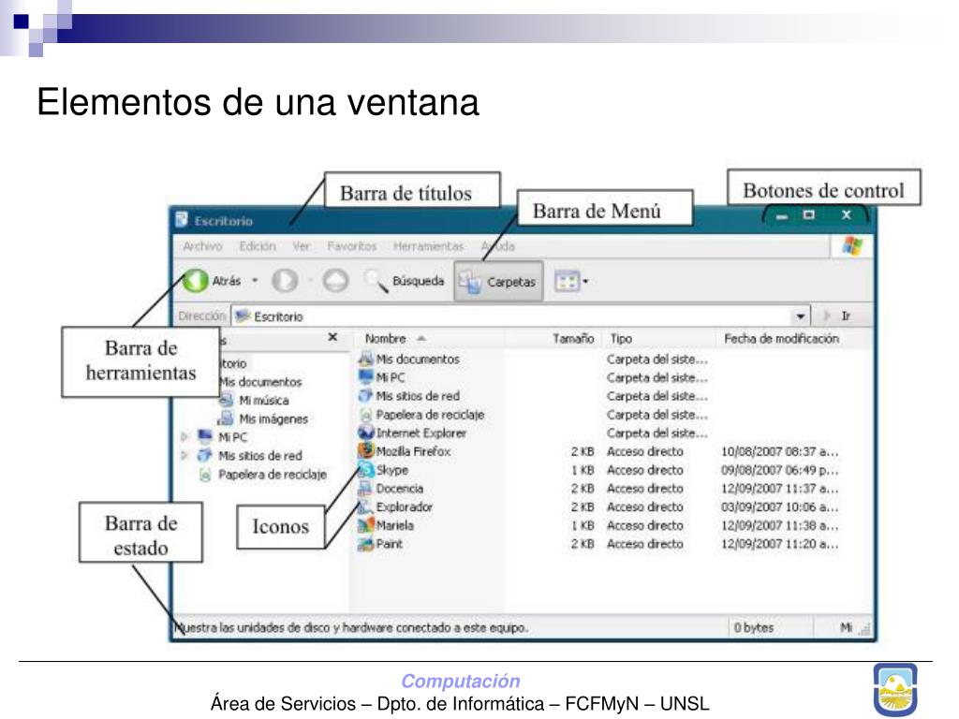The height and width of the screenshot is (719, 959).
Task: Click the Mozilla Firefox date 10/08/2007 cell
Action: point(780,451)
